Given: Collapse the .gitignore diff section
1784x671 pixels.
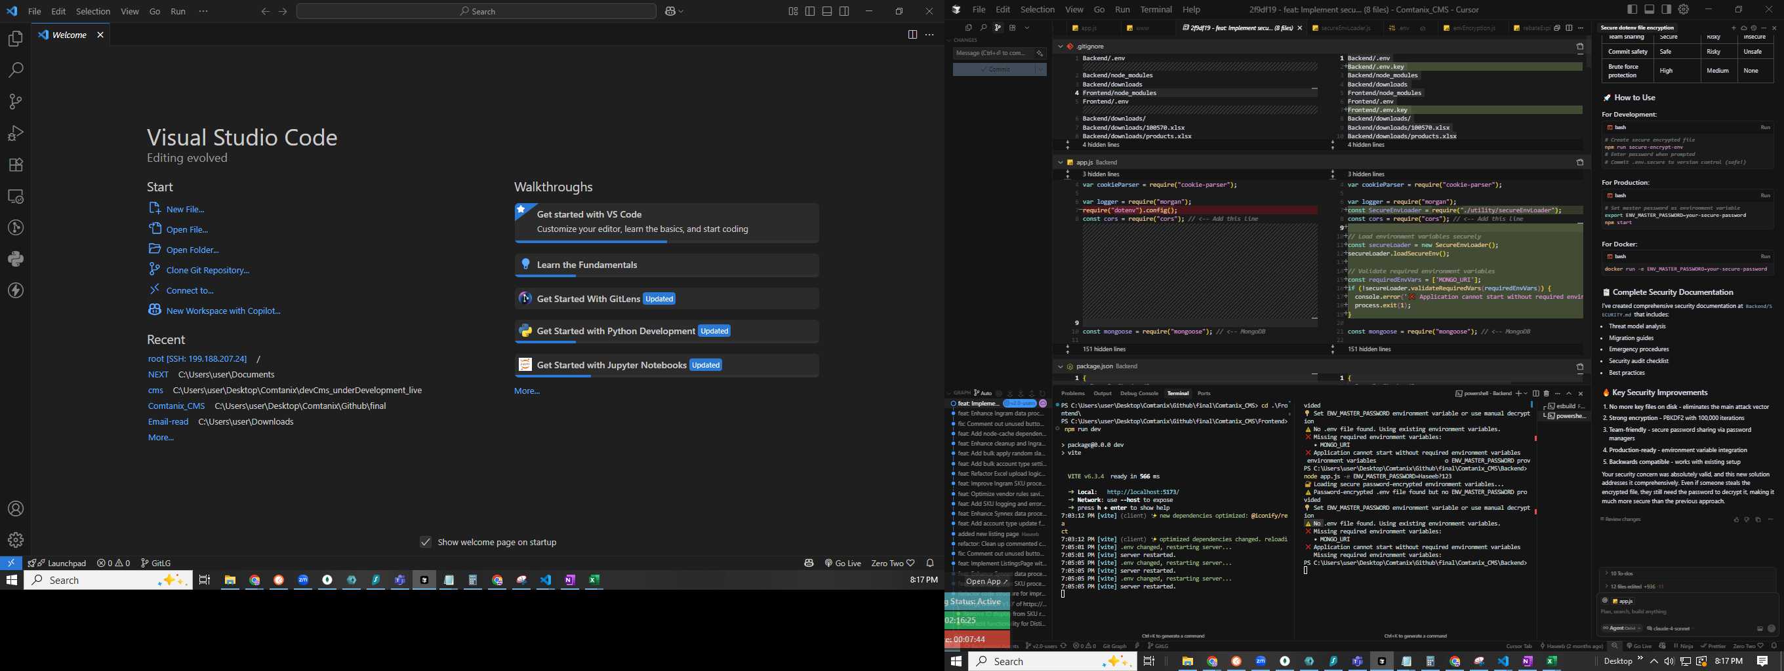Looking at the screenshot, I should [x=1060, y=47].
